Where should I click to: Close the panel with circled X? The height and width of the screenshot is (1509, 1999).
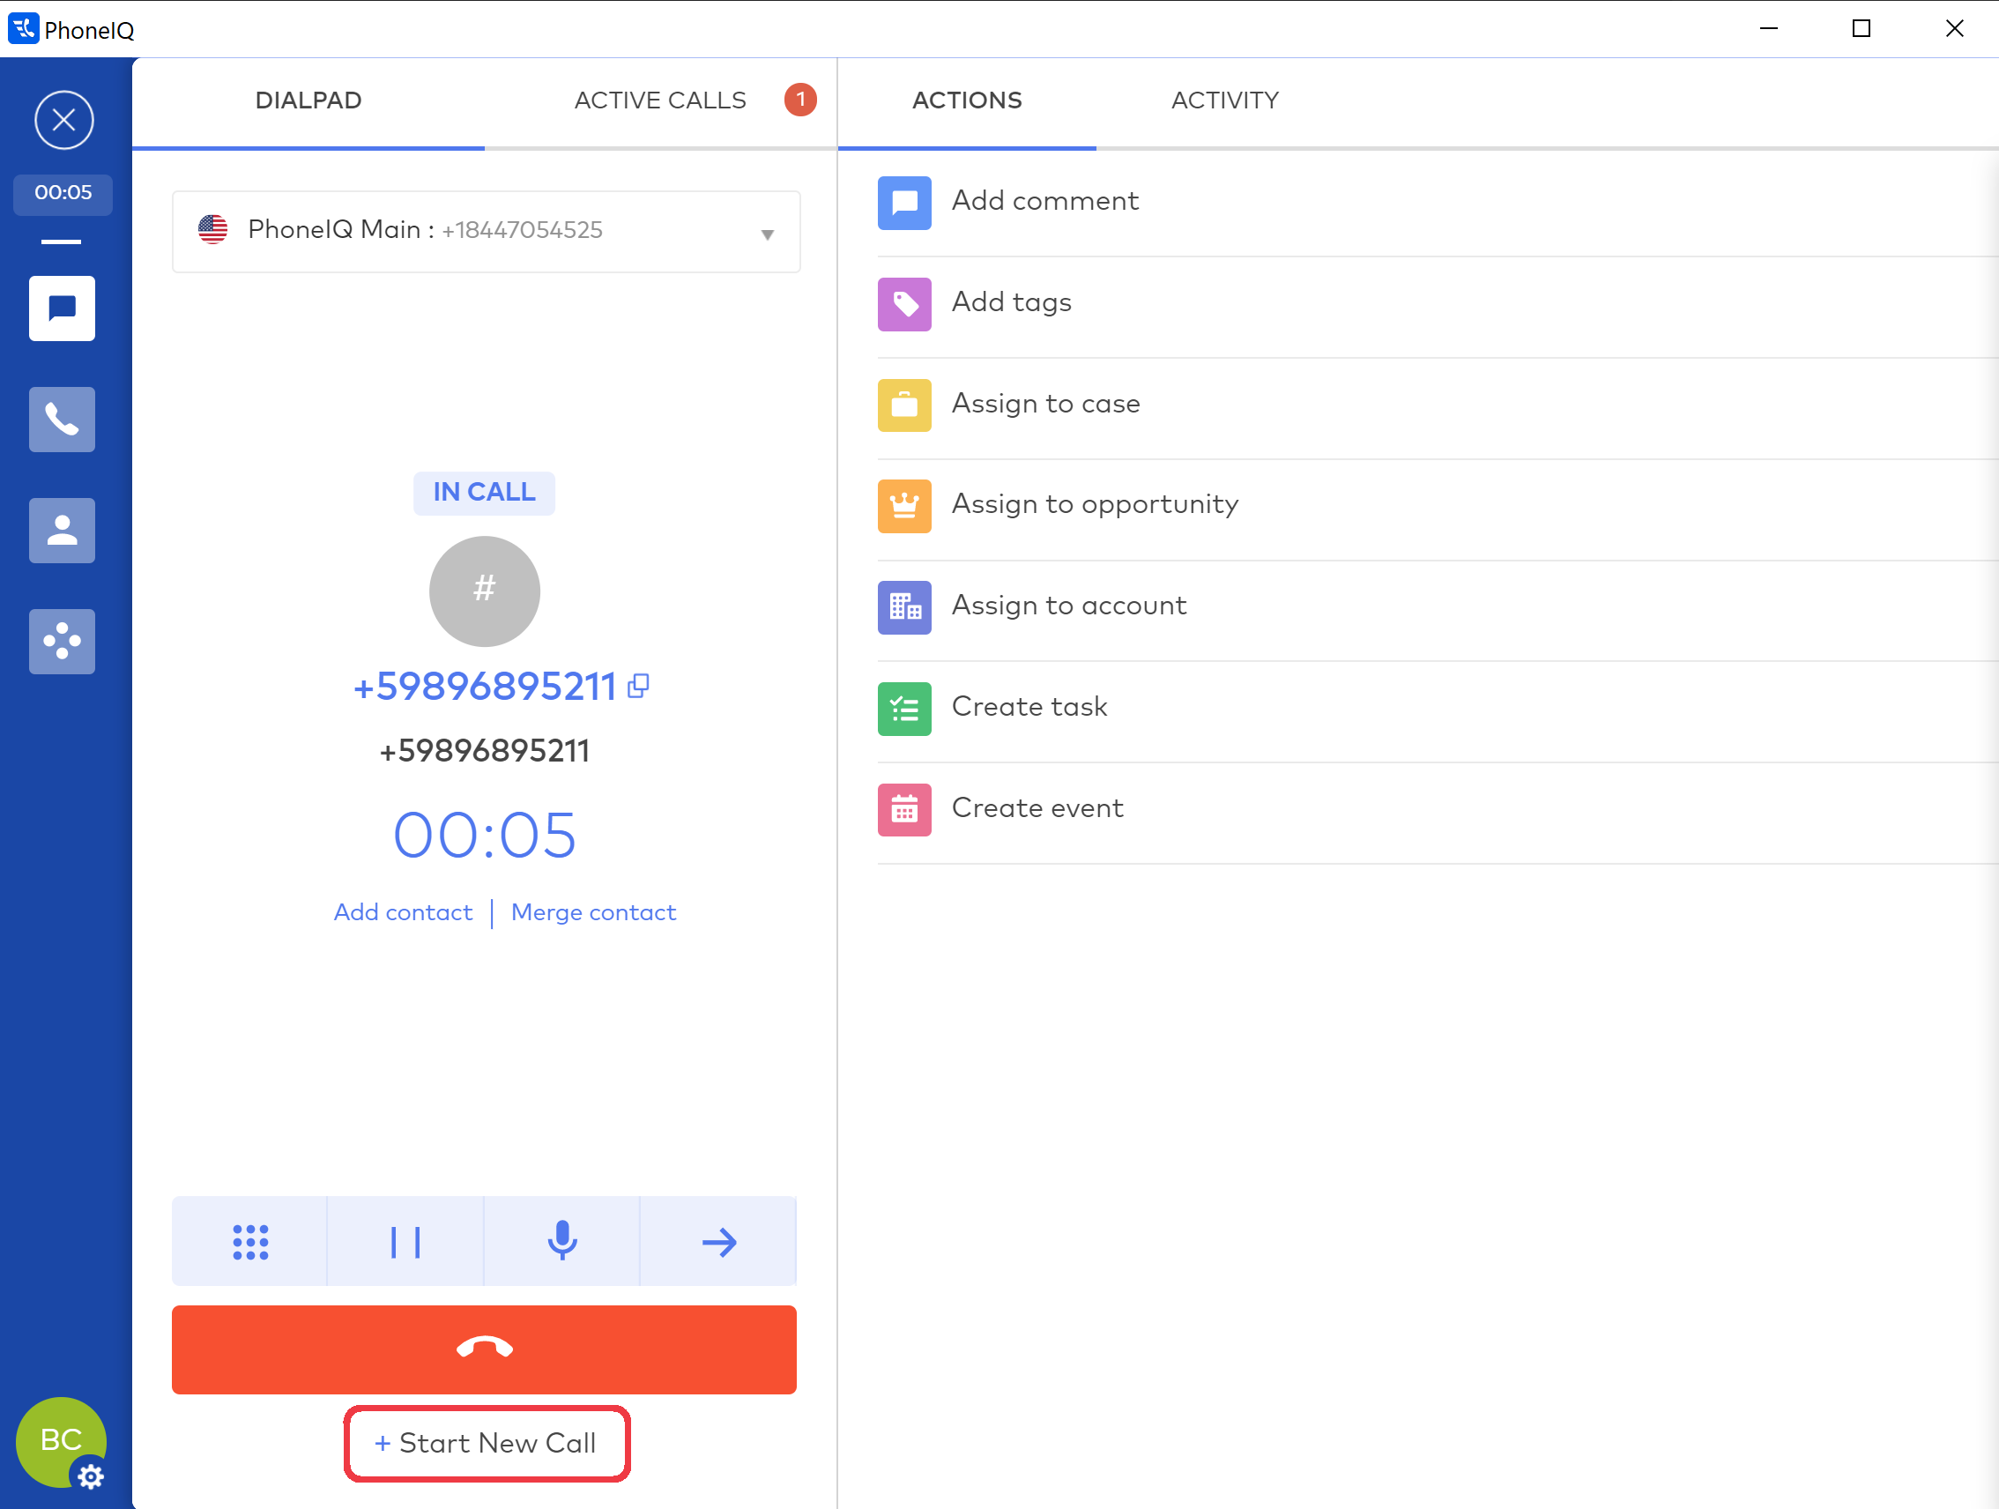(63, 119)
